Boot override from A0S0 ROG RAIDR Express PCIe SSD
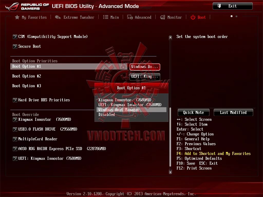This screenshot has width=263, height=197. tap(59, 149)
